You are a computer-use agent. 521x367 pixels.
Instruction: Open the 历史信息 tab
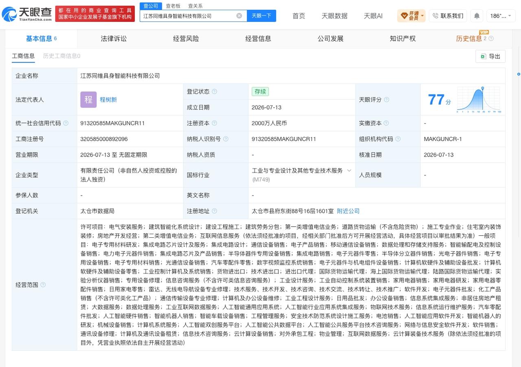pos(469,39)
